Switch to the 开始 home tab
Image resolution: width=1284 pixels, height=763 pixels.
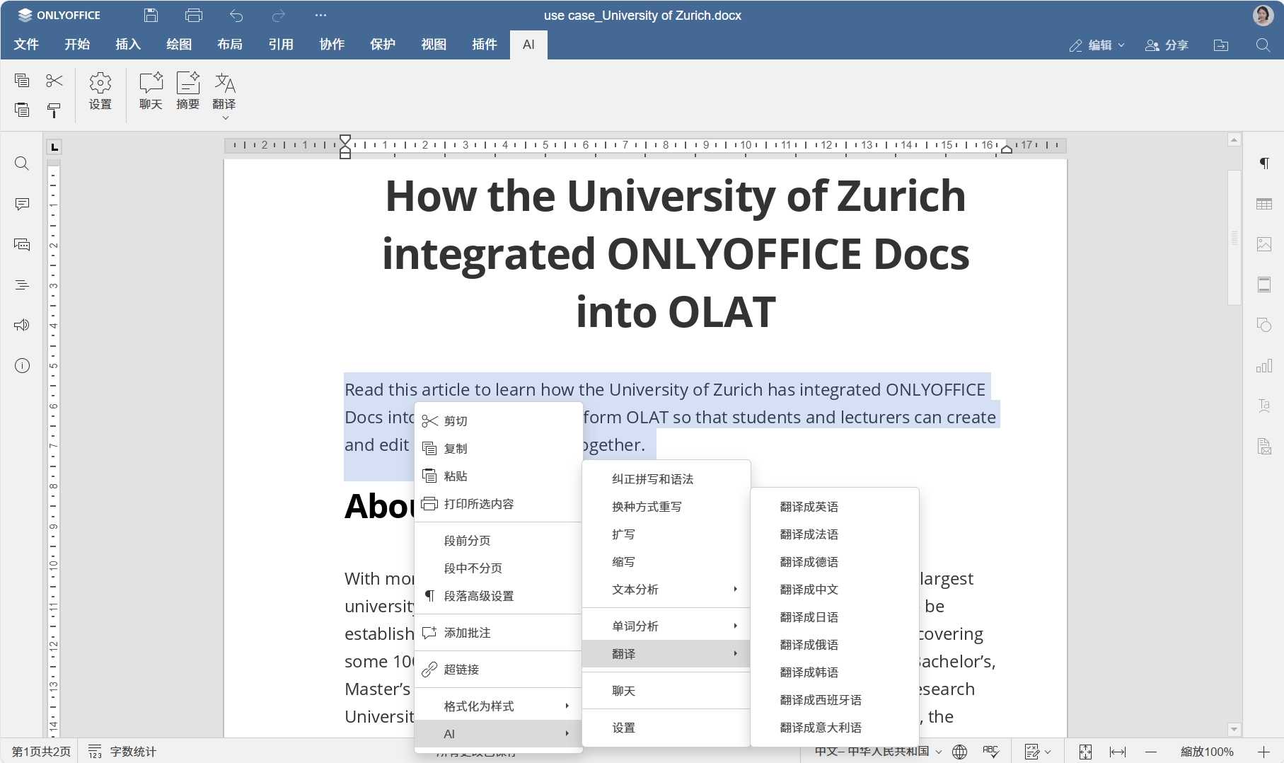pos(77,44)
